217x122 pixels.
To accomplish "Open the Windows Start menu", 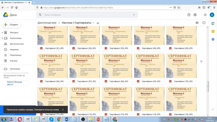I will (x=3, y=119).
